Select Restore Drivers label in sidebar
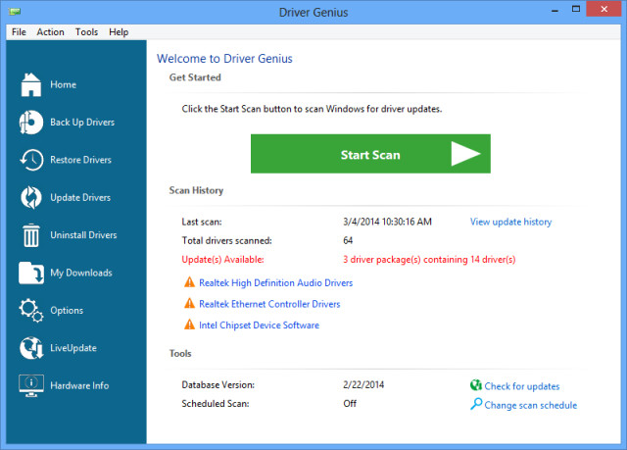Screen dimensions: 627x450 (x=80, y=160)
